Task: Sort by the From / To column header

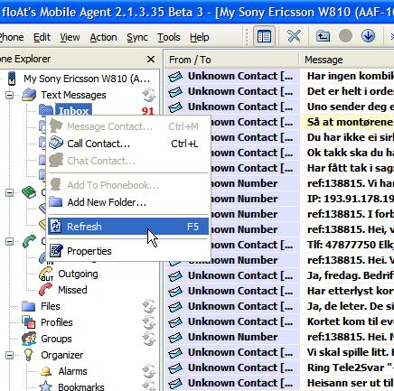Action: [231, 60]
